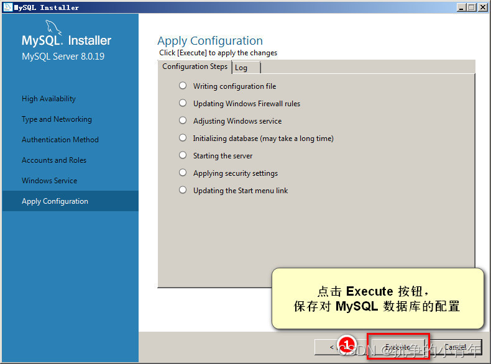Open the Accounts and Roles sidebar step
This screenshot has width=491, height=364.
coord(54,160)
